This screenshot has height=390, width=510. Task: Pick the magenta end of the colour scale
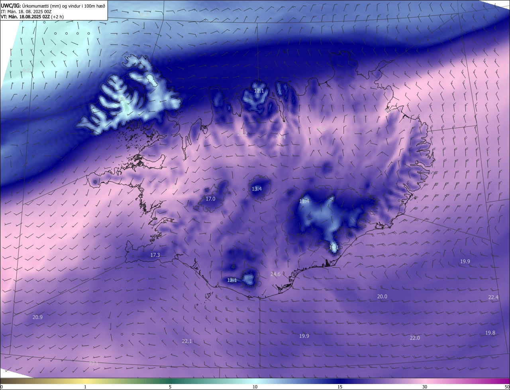coord(504,381)
